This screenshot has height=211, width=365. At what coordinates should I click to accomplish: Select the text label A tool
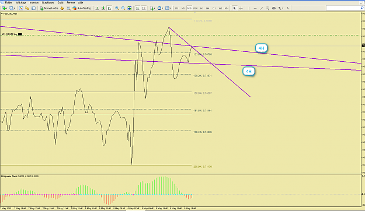[x=287, y=8]
